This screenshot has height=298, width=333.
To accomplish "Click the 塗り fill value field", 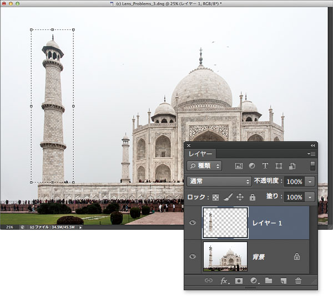I will click(x=294, y=197).
